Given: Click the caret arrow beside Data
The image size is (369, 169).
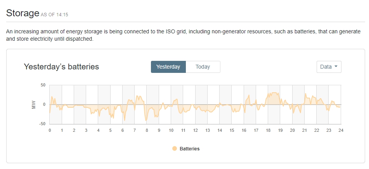Looking at the screenshot, I should tap(336, 67).
